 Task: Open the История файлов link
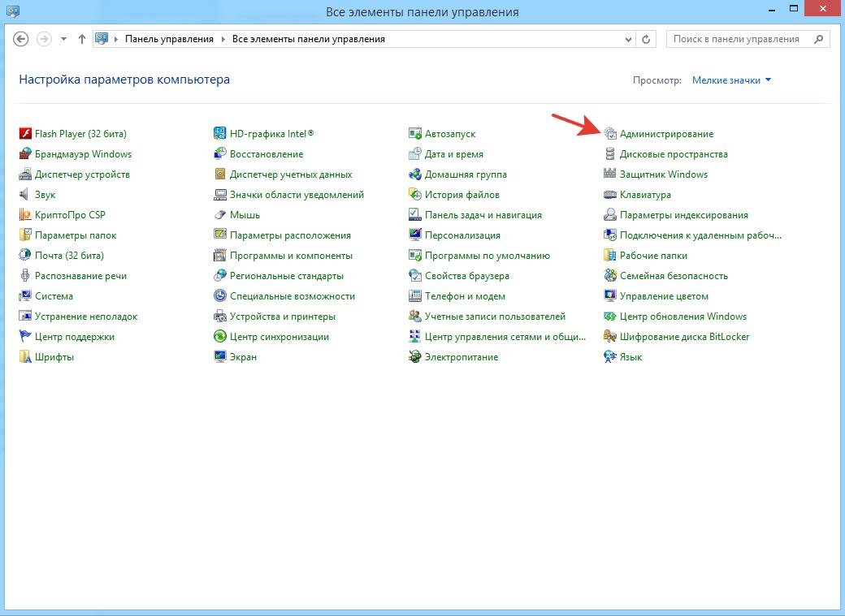462,195
